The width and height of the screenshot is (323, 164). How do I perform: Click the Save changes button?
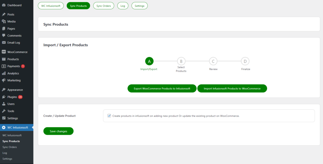tap(58, 131)
